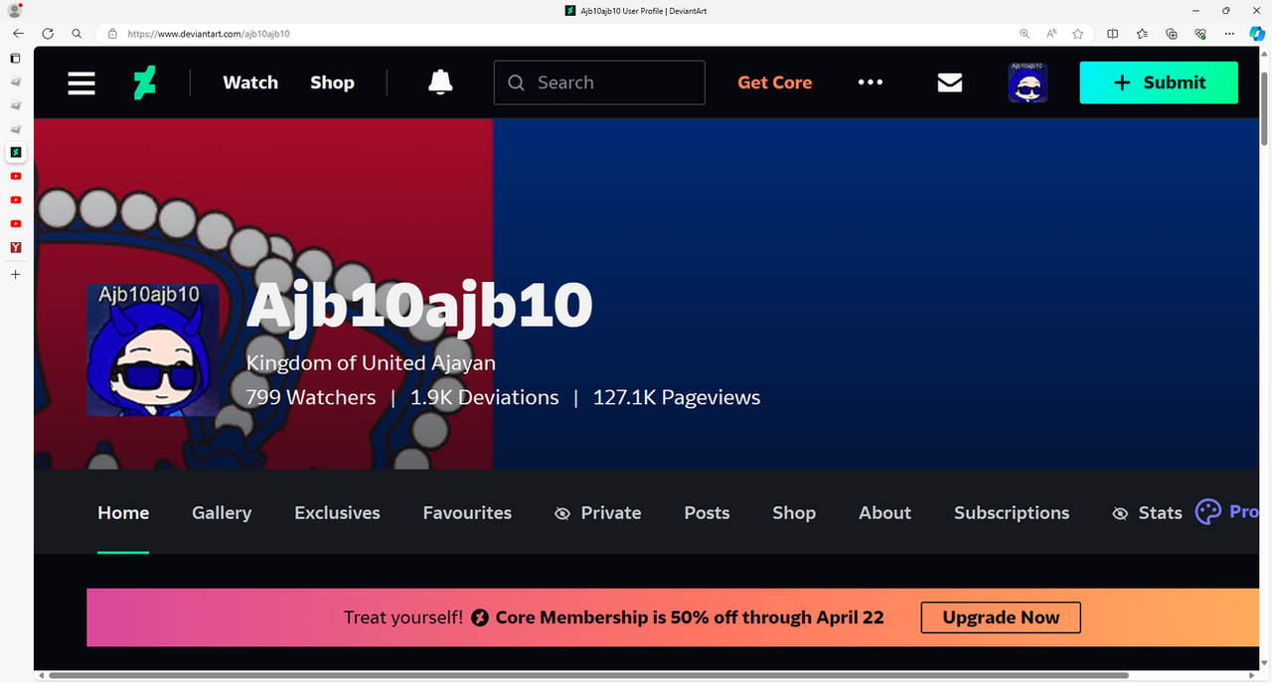The height and width of the screenshot is (683, 1272).
Task: Open a new tab with plus icon
Action: pyautogui.click(x=15, y=274)
